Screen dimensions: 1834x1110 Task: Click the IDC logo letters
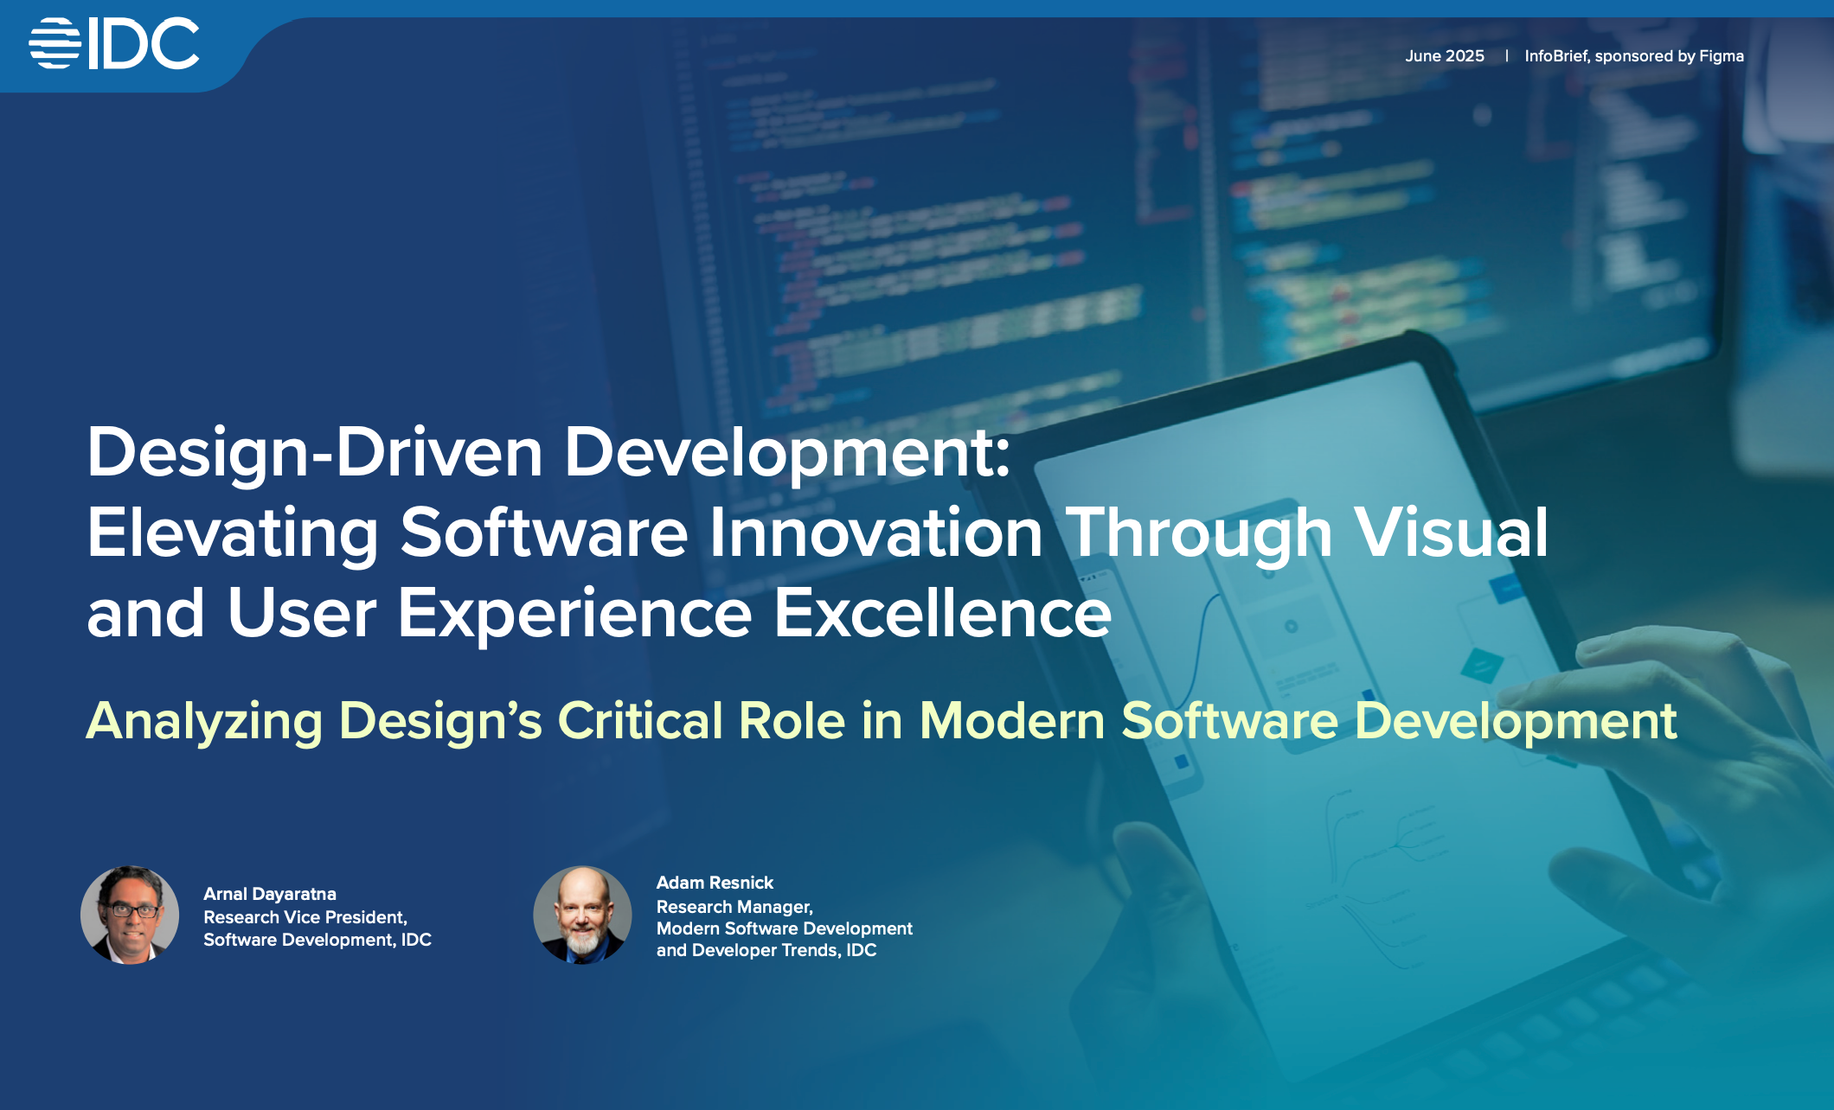pos(144,43)
